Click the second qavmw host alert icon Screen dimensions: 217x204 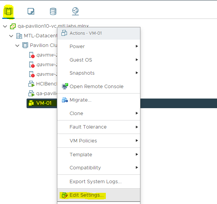click(x=32, y=65)
